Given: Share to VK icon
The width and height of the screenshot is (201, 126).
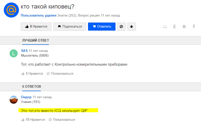Looking at the screenshot, I should tap(184, 27).
